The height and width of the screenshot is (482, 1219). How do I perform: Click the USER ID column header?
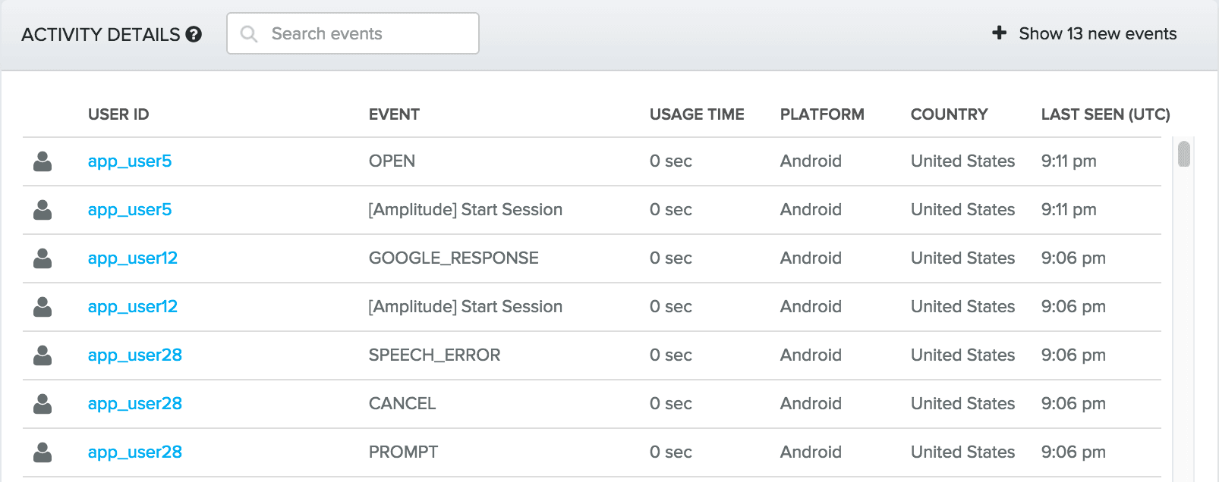coord(118,114)
